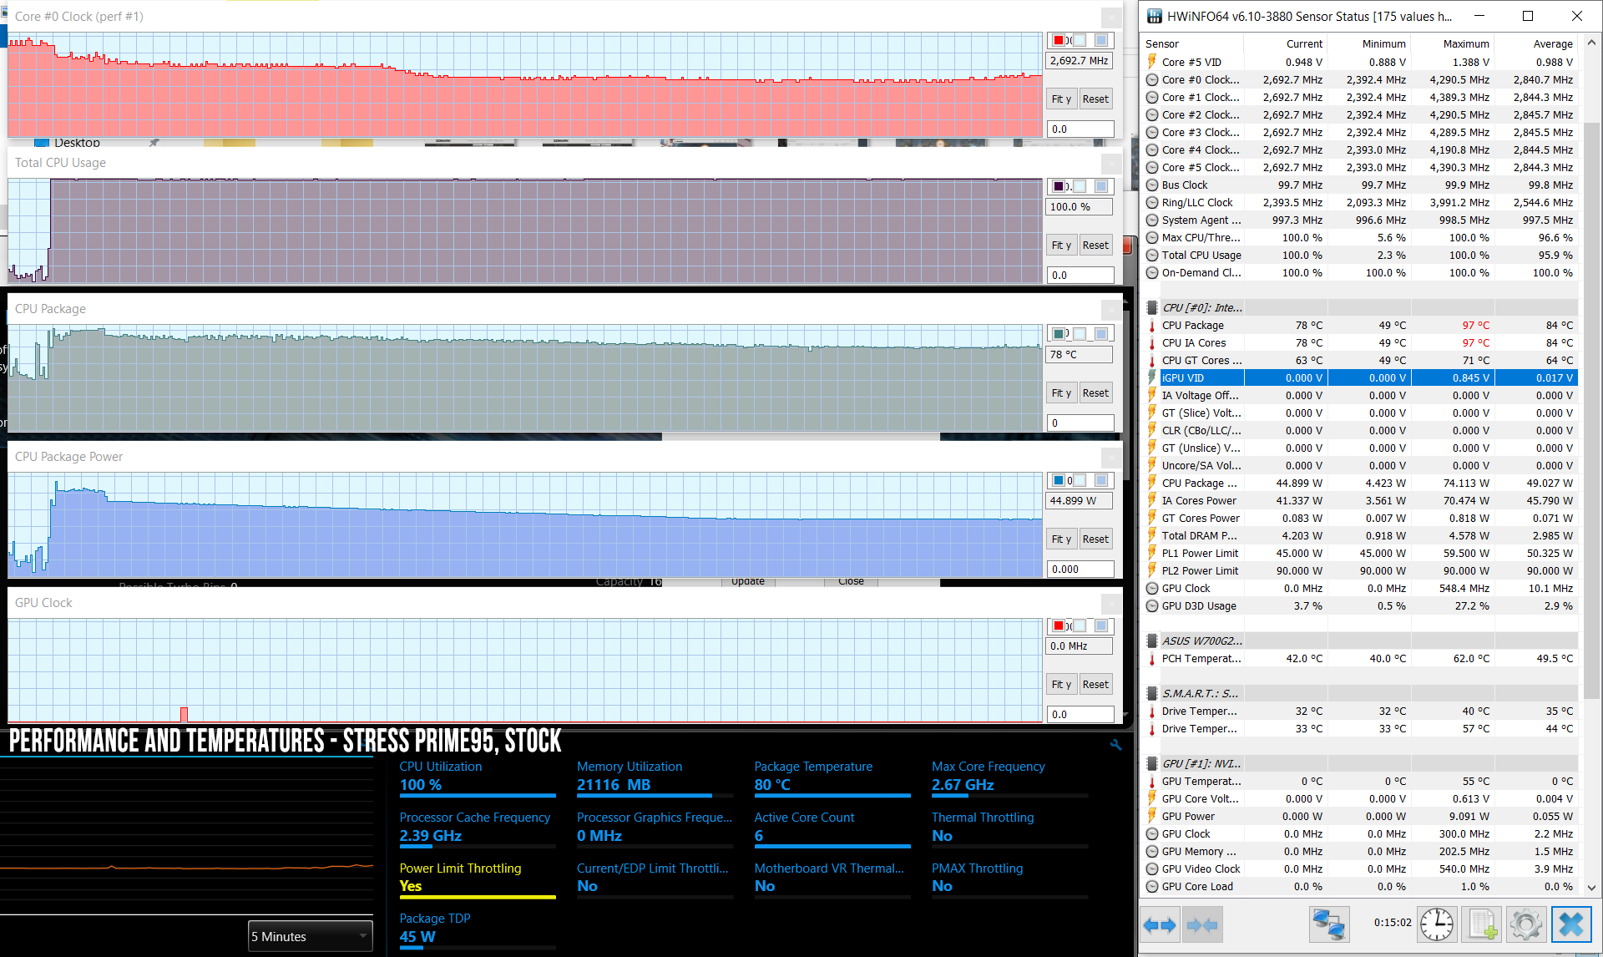Click the Reset button on CPU Package graph
The image size is (1603, 957).
coord(1093,392)
